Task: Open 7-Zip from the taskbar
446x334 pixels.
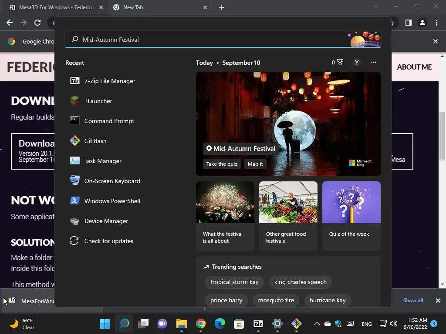Action: (258, 324)
